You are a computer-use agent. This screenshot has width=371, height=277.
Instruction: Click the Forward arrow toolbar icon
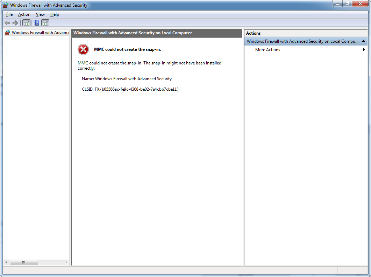click(15, 23)
